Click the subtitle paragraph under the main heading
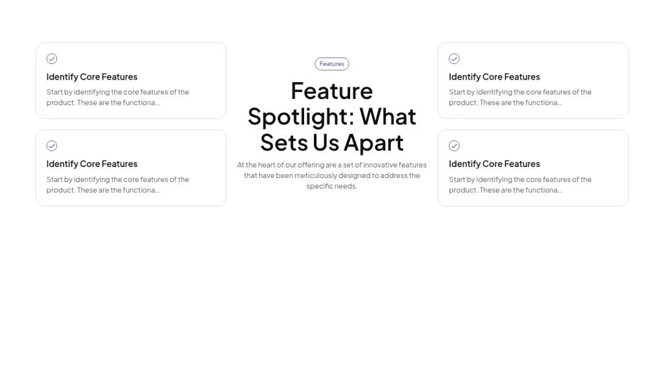 point(332,175)
